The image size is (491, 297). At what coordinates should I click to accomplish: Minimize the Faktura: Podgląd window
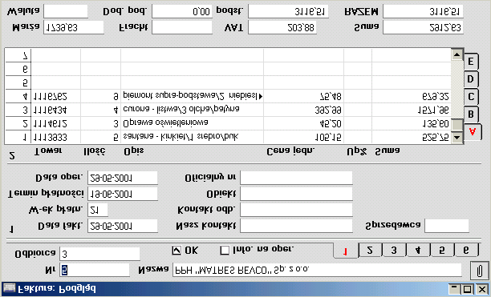455,288
